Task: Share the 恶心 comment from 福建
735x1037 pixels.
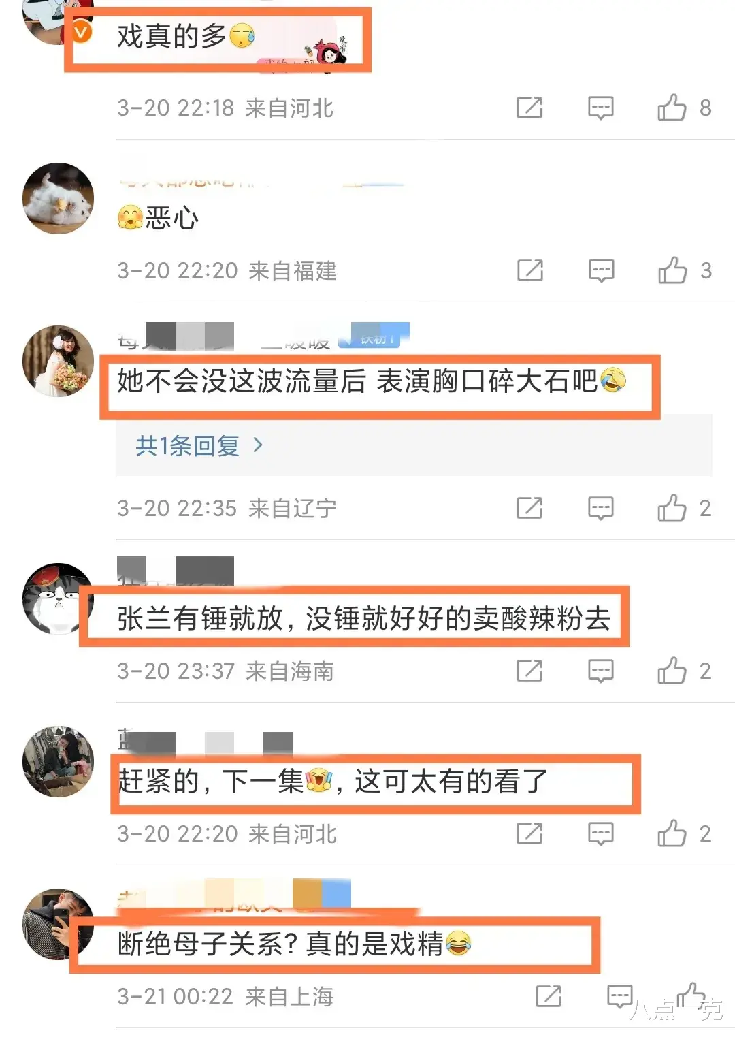Action: [529, 270]
